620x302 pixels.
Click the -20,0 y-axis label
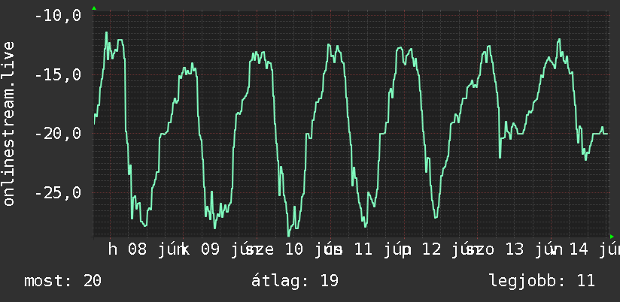58,134
